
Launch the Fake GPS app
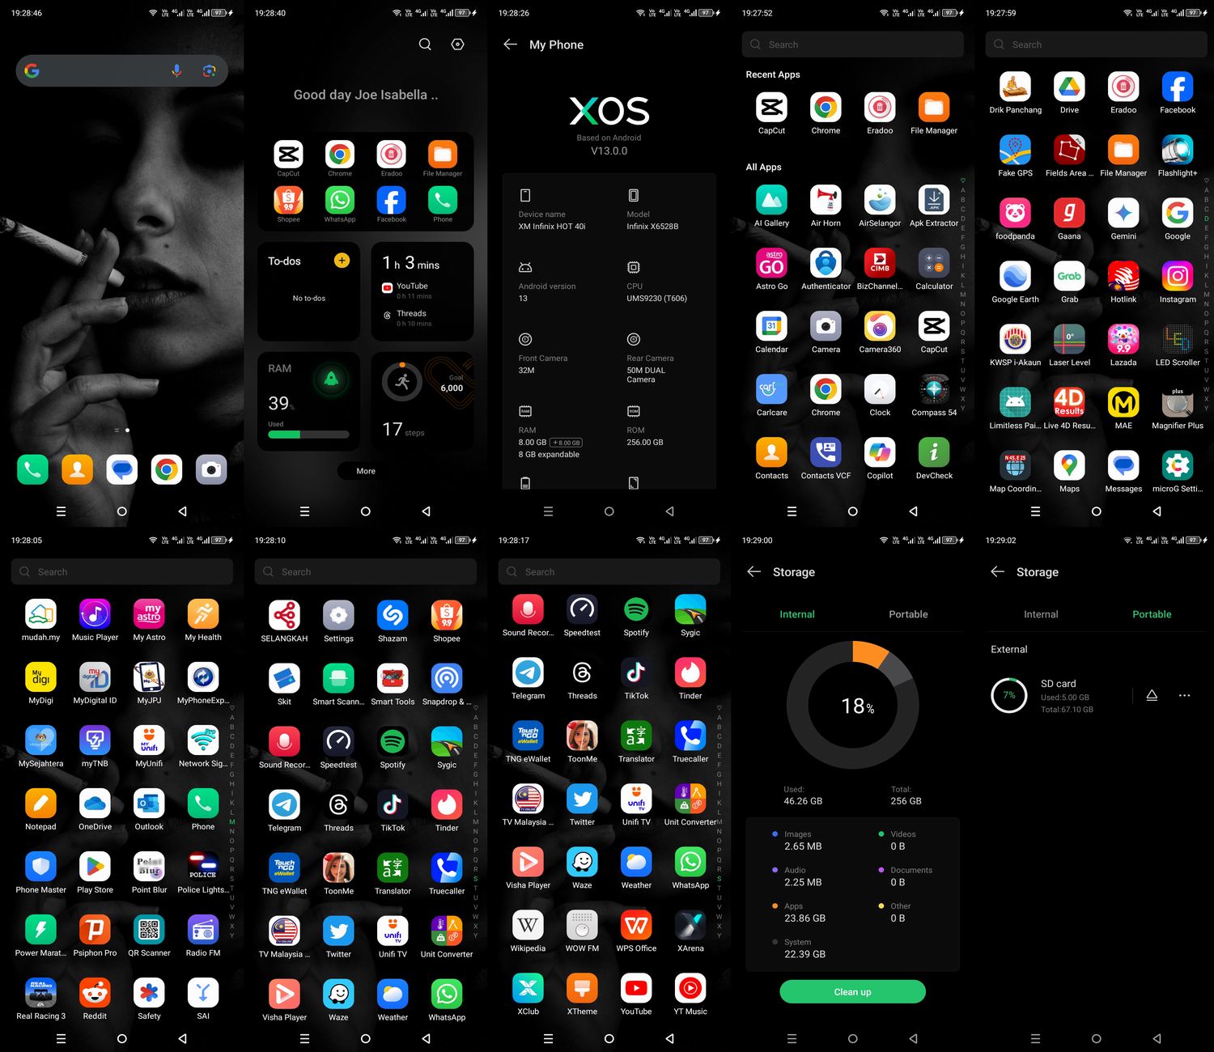point(1015,150)
